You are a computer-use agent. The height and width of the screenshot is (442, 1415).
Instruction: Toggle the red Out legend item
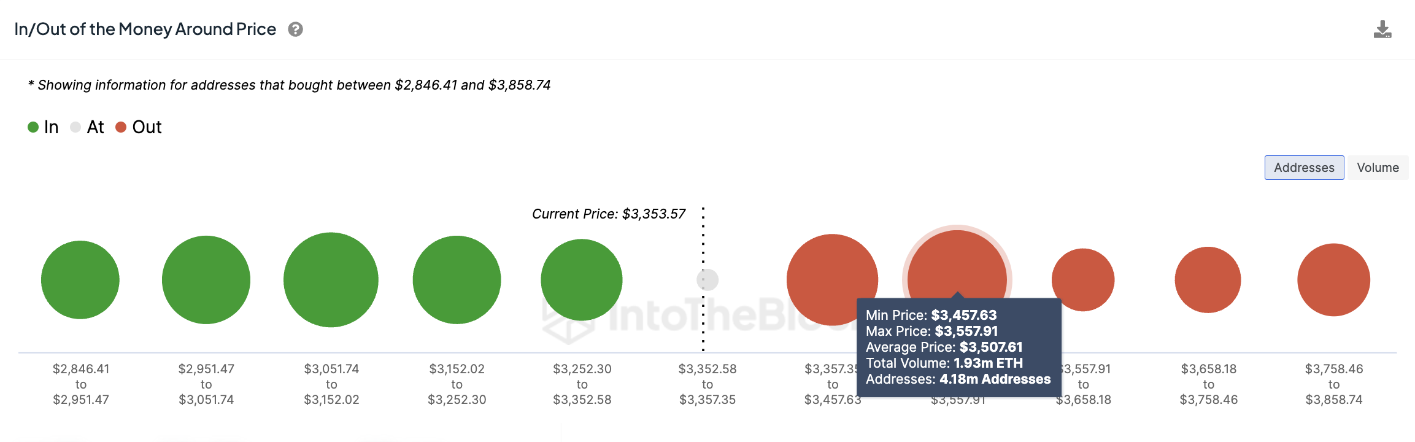tap(139, 127)
